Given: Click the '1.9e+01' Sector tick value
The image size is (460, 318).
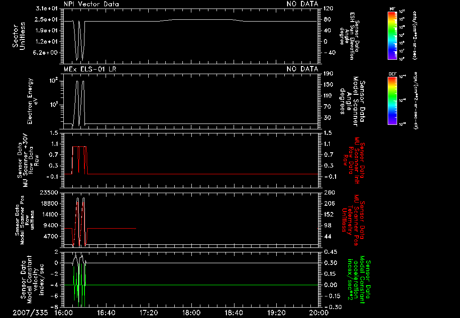Looking at the screenshot, I should (x=47, y=31).
